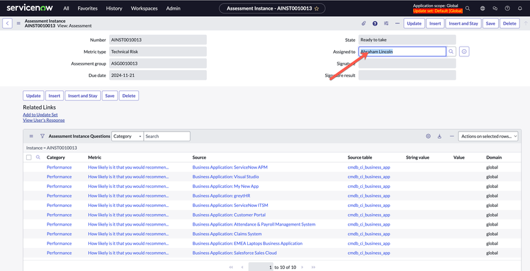Open the more options ellipsis in form header
The height and width of the screenshot is (271, 530).
397,23
